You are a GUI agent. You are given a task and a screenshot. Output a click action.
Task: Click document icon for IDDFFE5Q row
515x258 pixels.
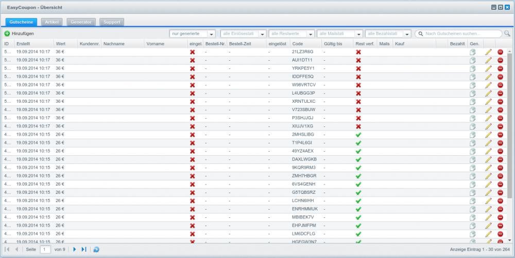pos(473,77)
